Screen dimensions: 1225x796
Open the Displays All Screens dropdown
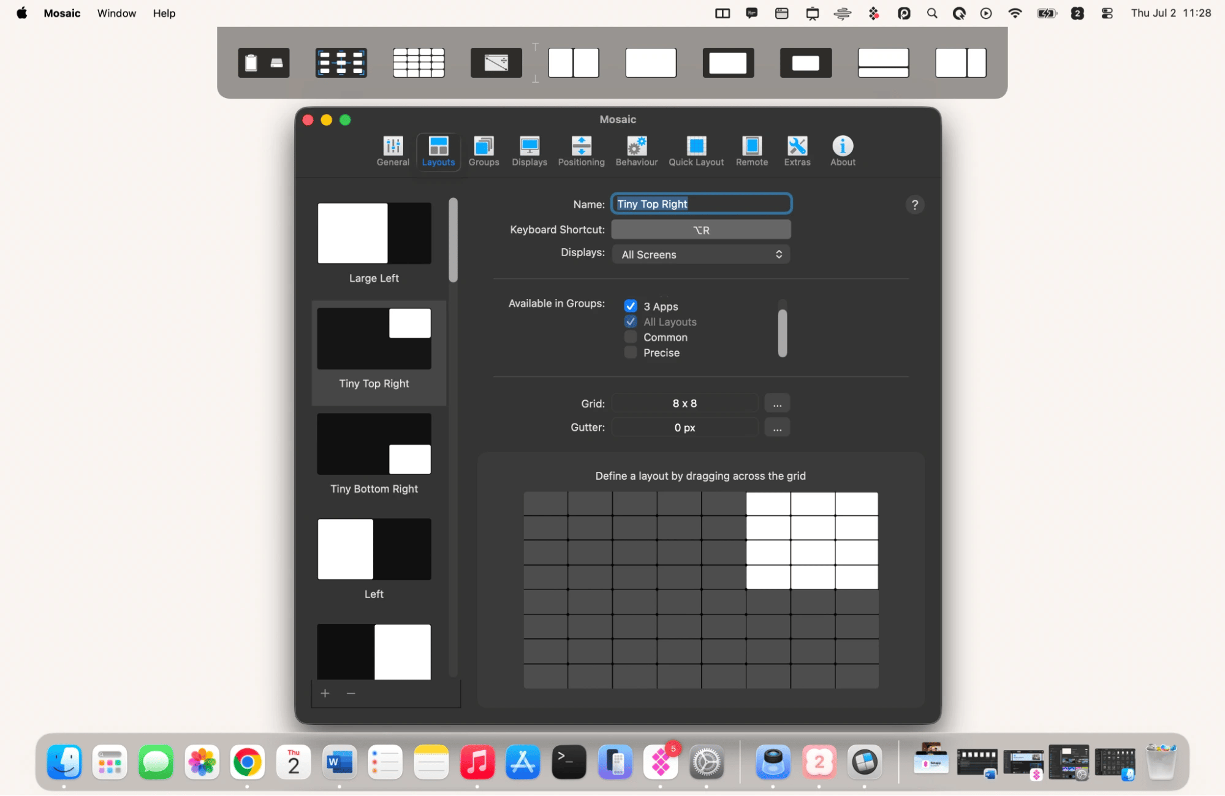click(x=700, y=254)
